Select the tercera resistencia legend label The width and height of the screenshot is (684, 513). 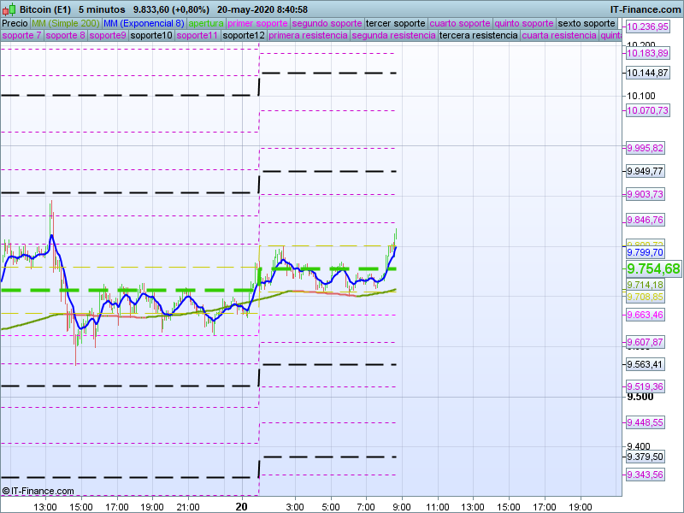478,36
